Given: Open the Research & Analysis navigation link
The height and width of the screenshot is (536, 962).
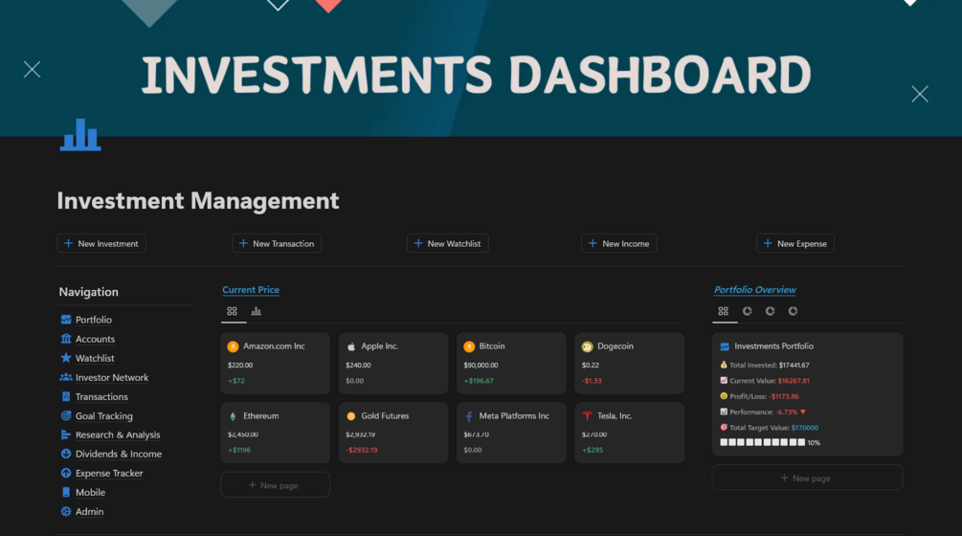Looking at the screenshot, I should point(118,435).
